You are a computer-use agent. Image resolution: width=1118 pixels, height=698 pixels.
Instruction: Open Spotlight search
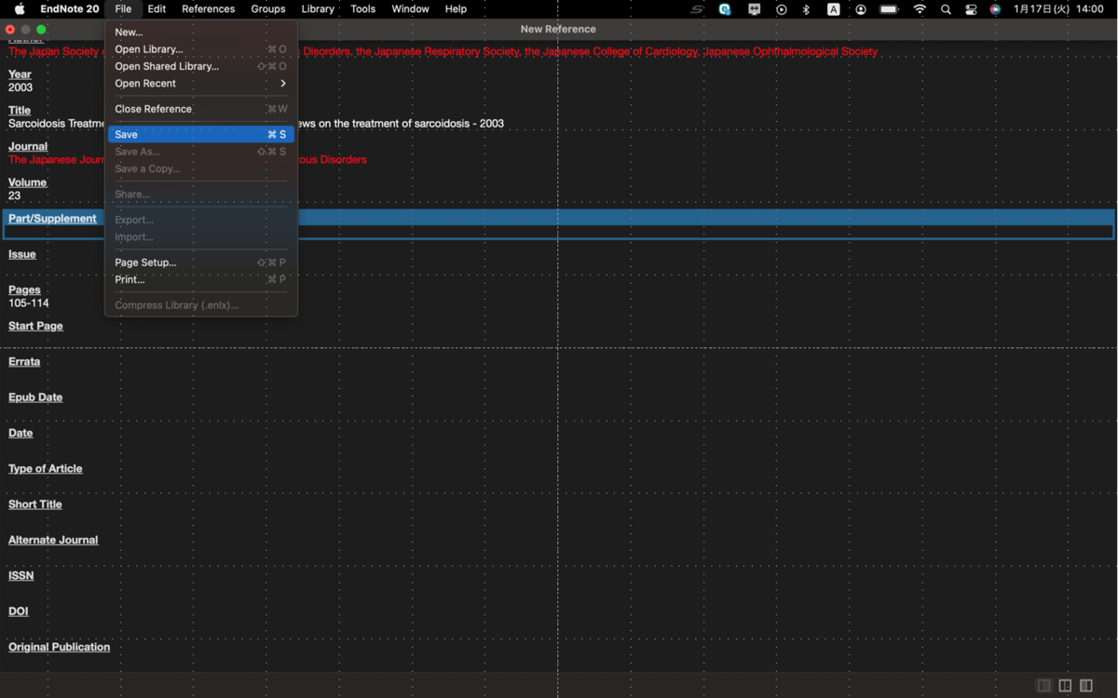(947, 9)
